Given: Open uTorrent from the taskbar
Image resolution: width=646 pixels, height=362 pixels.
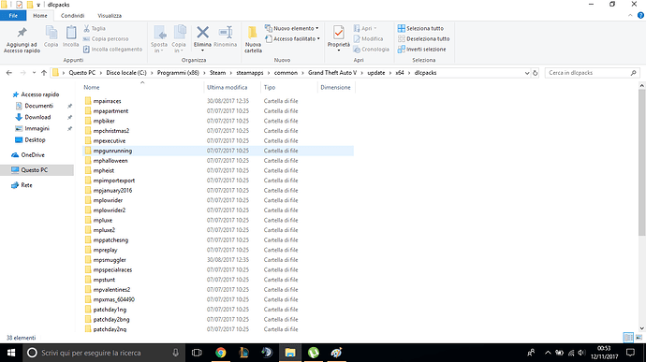Looking at the screenshot, I should click(314, 353).
